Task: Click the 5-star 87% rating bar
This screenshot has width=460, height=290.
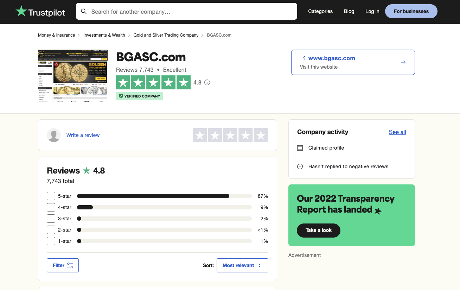Action: (164, 196)
